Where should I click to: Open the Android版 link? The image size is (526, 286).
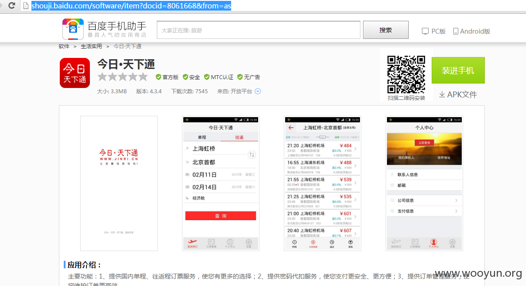(x=472, y=31)
